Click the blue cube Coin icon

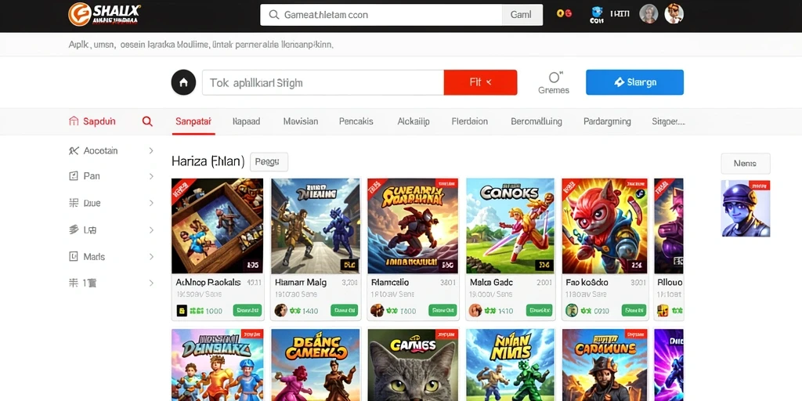(596, 14)
